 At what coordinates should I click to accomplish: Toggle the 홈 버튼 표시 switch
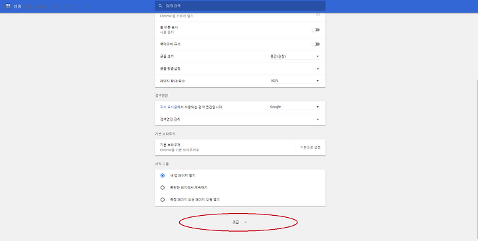[x=316, y=30]
